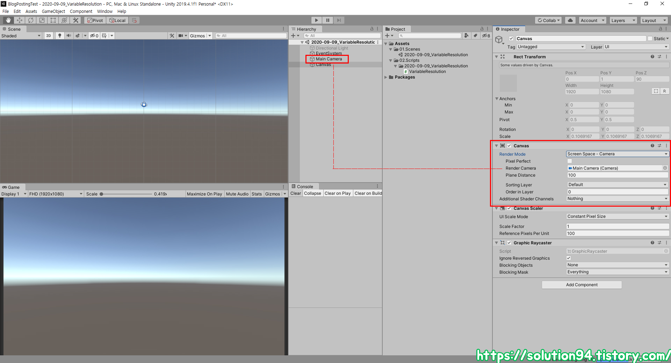Collapse the Assets folder
Screen dimensions: 671x363
tap(386, 44)
